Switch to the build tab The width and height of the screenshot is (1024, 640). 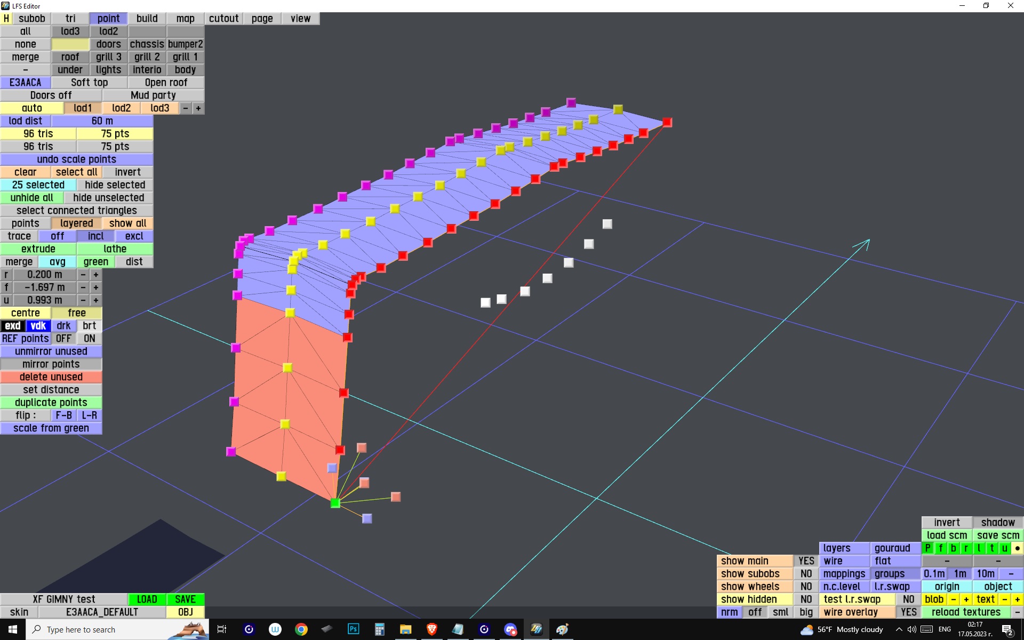(147, 19)
